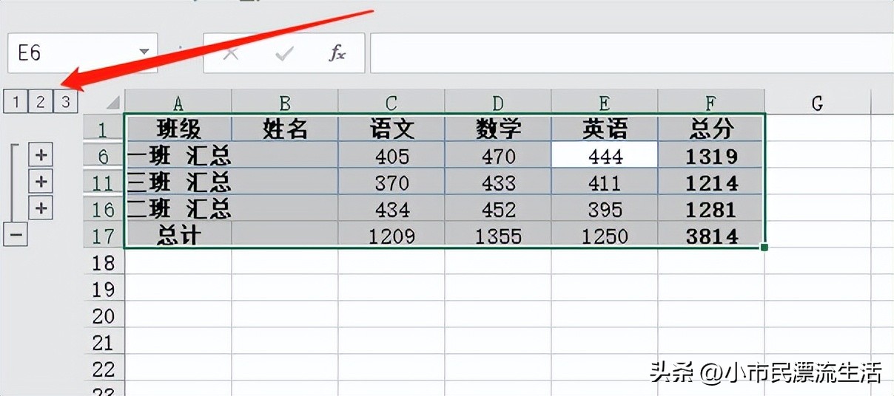The width and height of the screenshot is (894, 396).
Task: Click cell with value 434
Action: tap(391, 209)
